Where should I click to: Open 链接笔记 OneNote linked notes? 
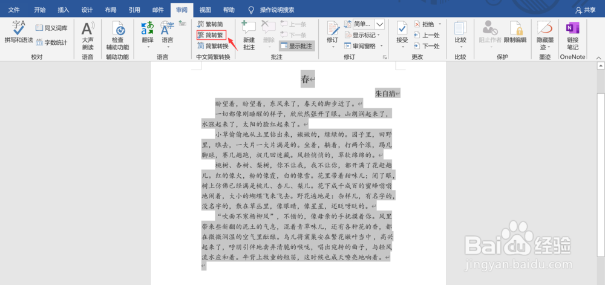[572, 36]
